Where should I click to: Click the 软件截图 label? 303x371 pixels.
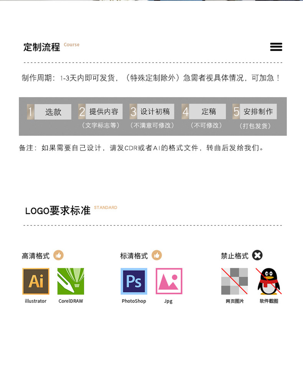pos(269,301)
